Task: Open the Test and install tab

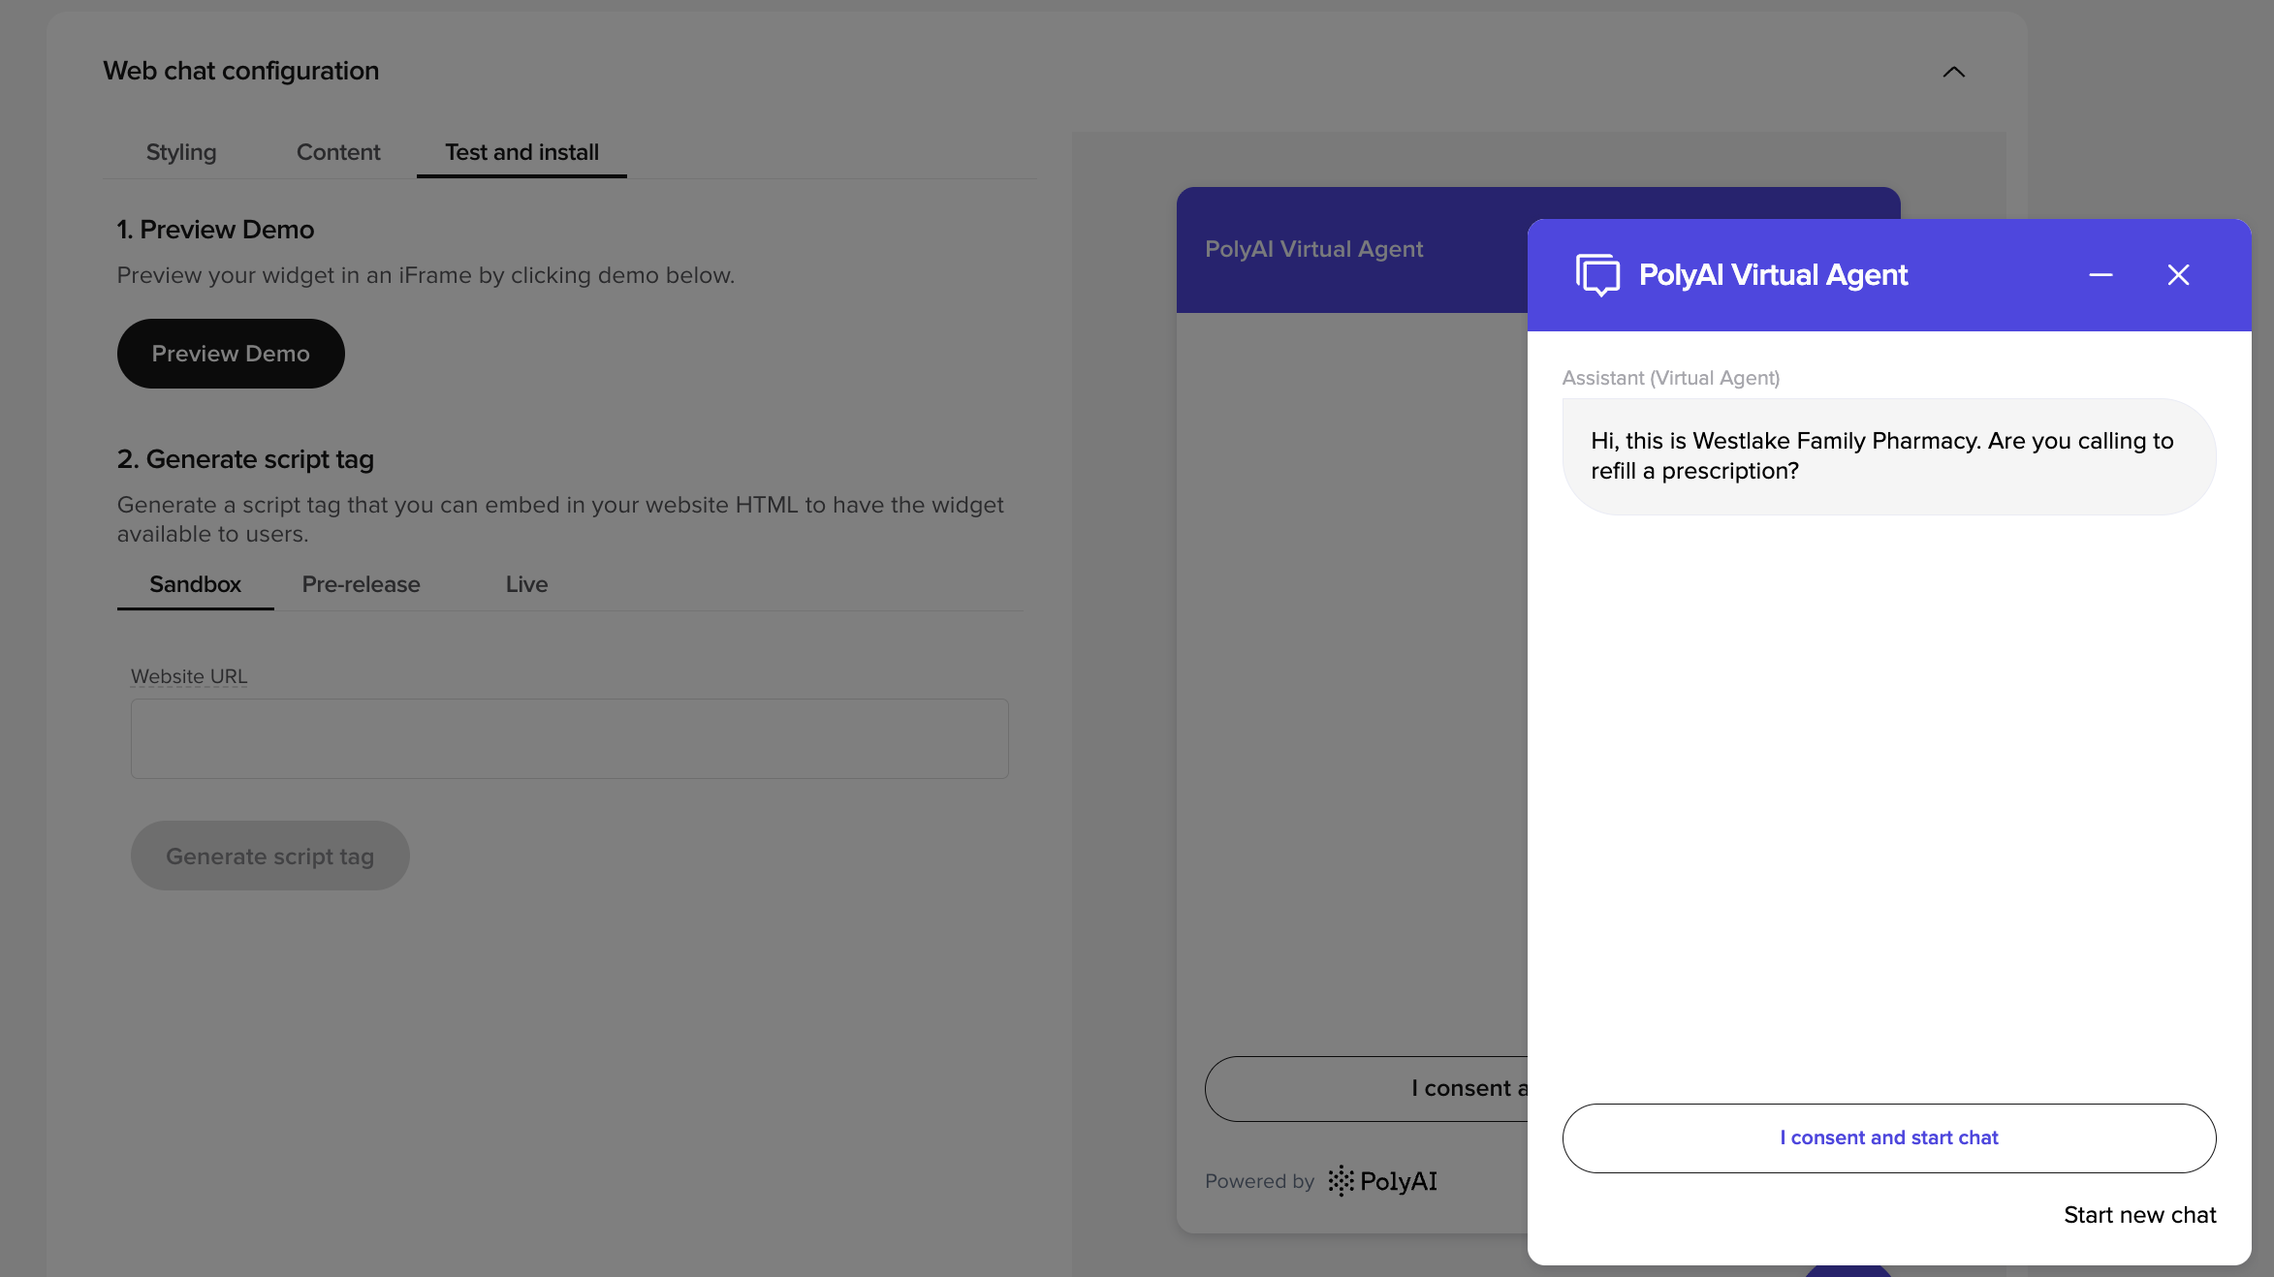Action: click(x=521, y=151)
